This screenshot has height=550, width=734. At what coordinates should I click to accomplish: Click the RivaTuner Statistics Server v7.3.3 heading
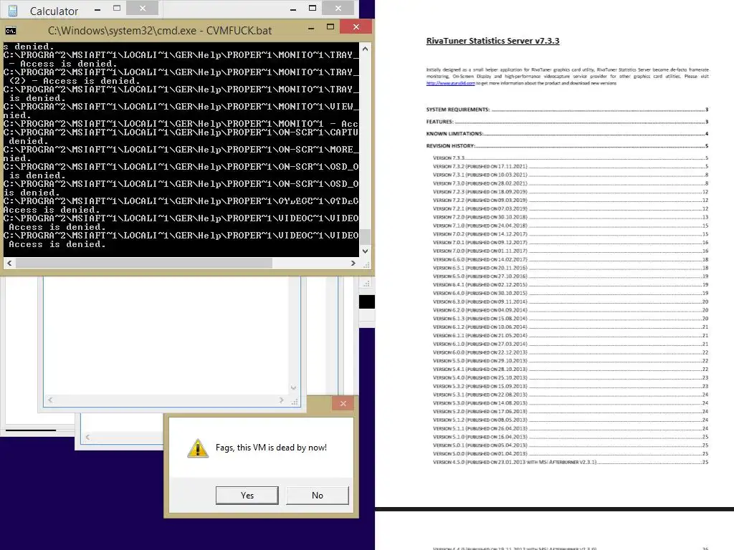492,41
